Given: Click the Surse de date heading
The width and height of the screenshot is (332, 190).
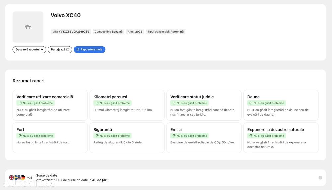Looking at the screenshot, I should pos(46,175).
